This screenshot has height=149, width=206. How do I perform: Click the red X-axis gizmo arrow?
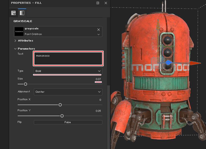point(195,63)
